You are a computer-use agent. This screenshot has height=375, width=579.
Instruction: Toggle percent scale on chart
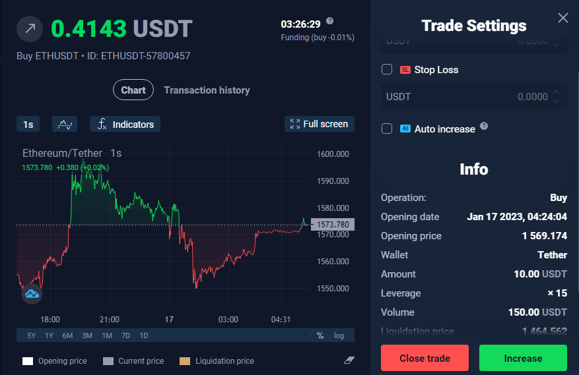click(320, 335)
